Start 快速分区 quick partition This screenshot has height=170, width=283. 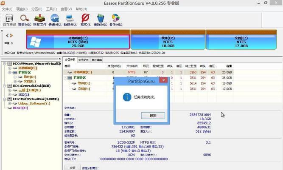tap(55, 20)
